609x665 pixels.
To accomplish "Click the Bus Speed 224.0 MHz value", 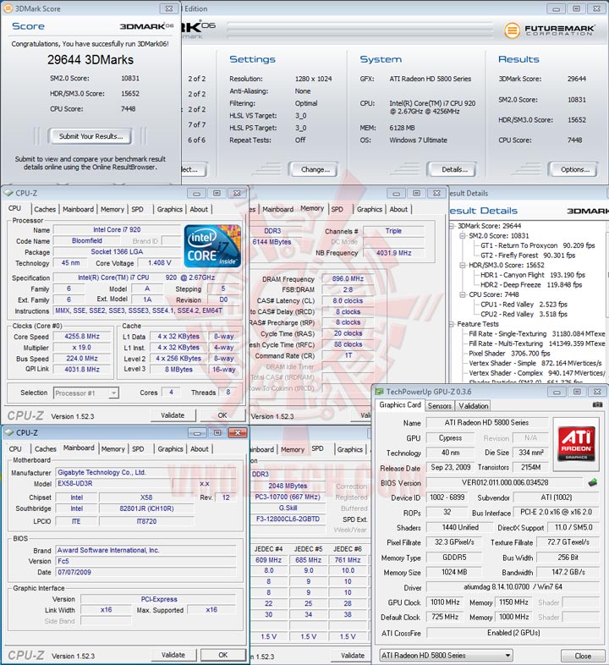I will [x=82, y=359].
